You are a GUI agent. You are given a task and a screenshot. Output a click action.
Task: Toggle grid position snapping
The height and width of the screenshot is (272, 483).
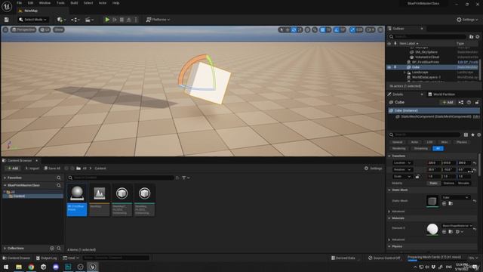pyautogui.click(x=322, y=29)
